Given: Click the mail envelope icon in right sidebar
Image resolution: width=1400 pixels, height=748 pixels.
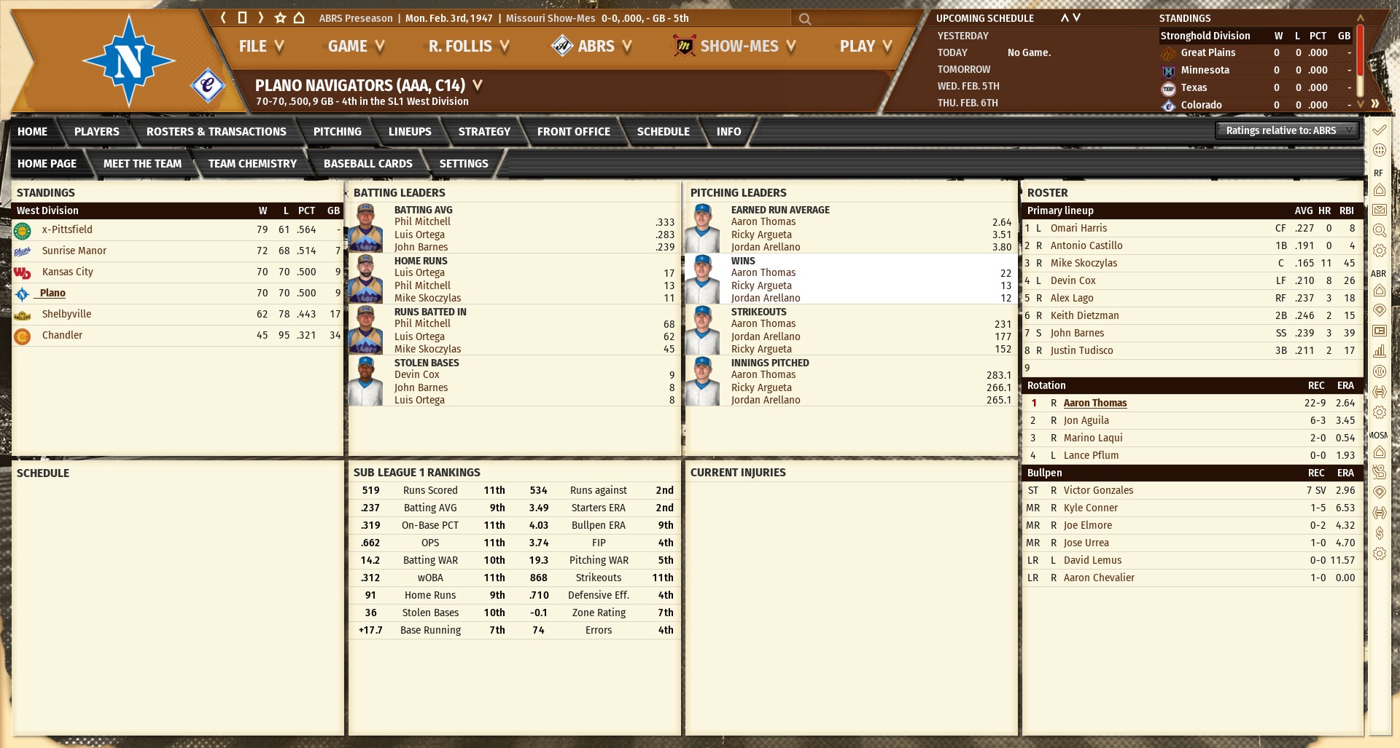Looking at the screenshot, I should [1379, 210].
